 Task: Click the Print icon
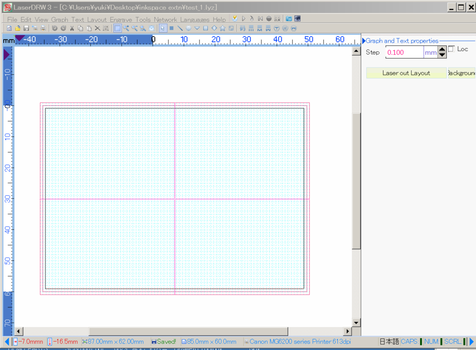point(43,28)
